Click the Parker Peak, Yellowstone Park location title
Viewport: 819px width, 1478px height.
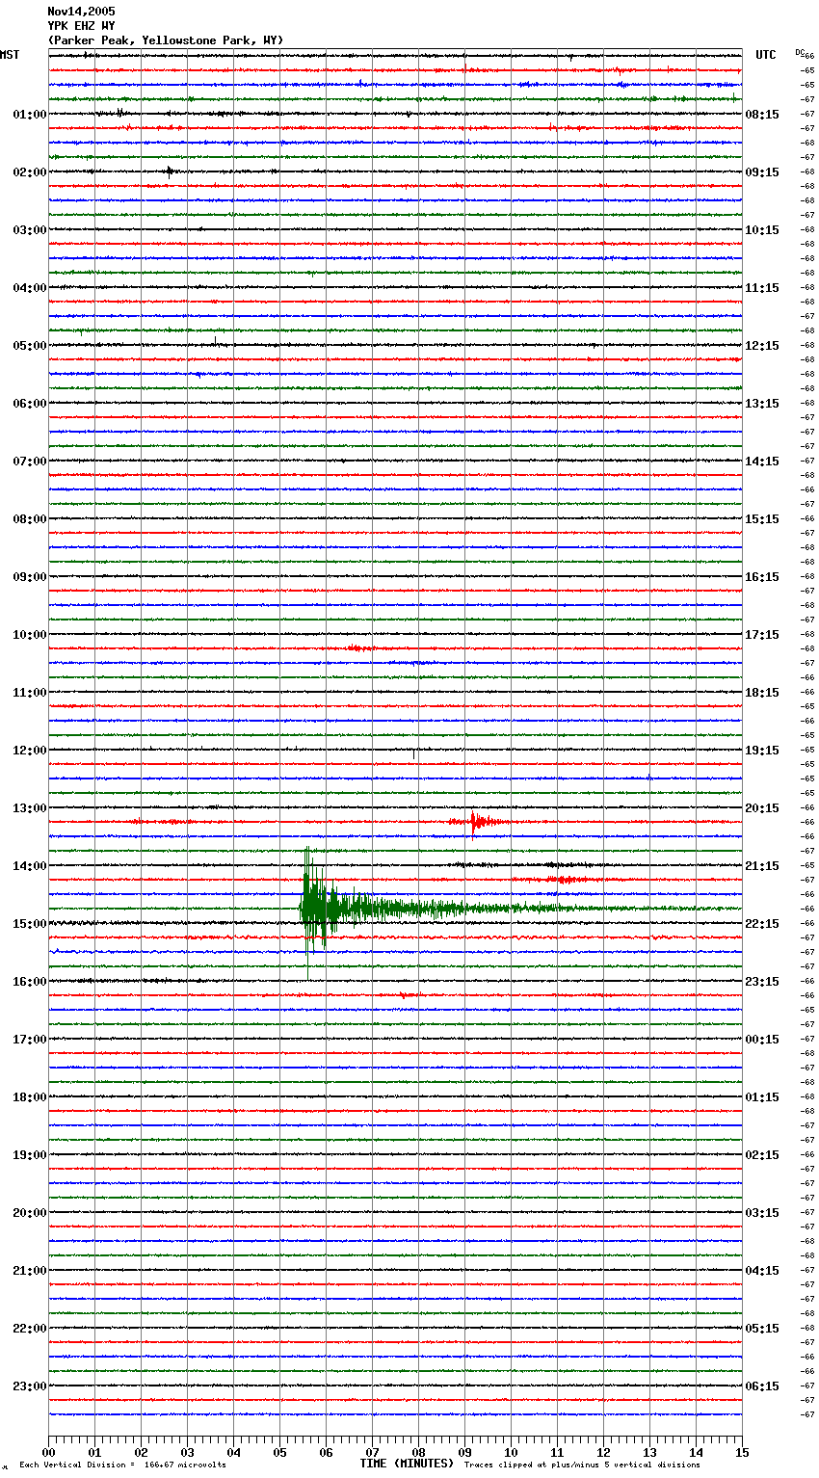tap(166, 40)
